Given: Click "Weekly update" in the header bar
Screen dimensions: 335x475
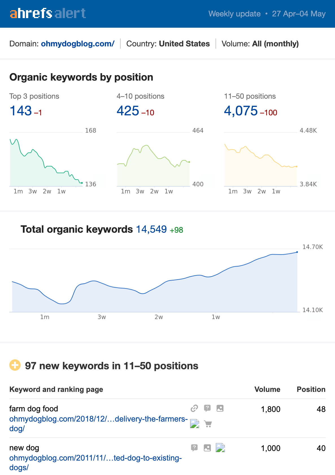Looking at the screenshot, I should pos(234,14).
